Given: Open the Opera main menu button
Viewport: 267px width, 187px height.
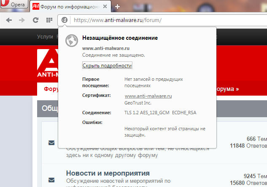Looking at the screenshot, I should point(13,4).
